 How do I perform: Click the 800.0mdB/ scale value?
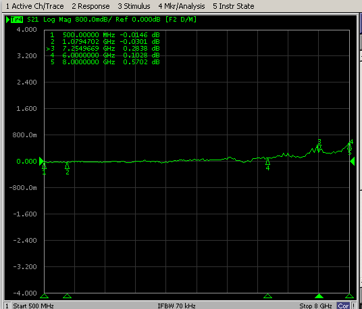tap(93, 20)
